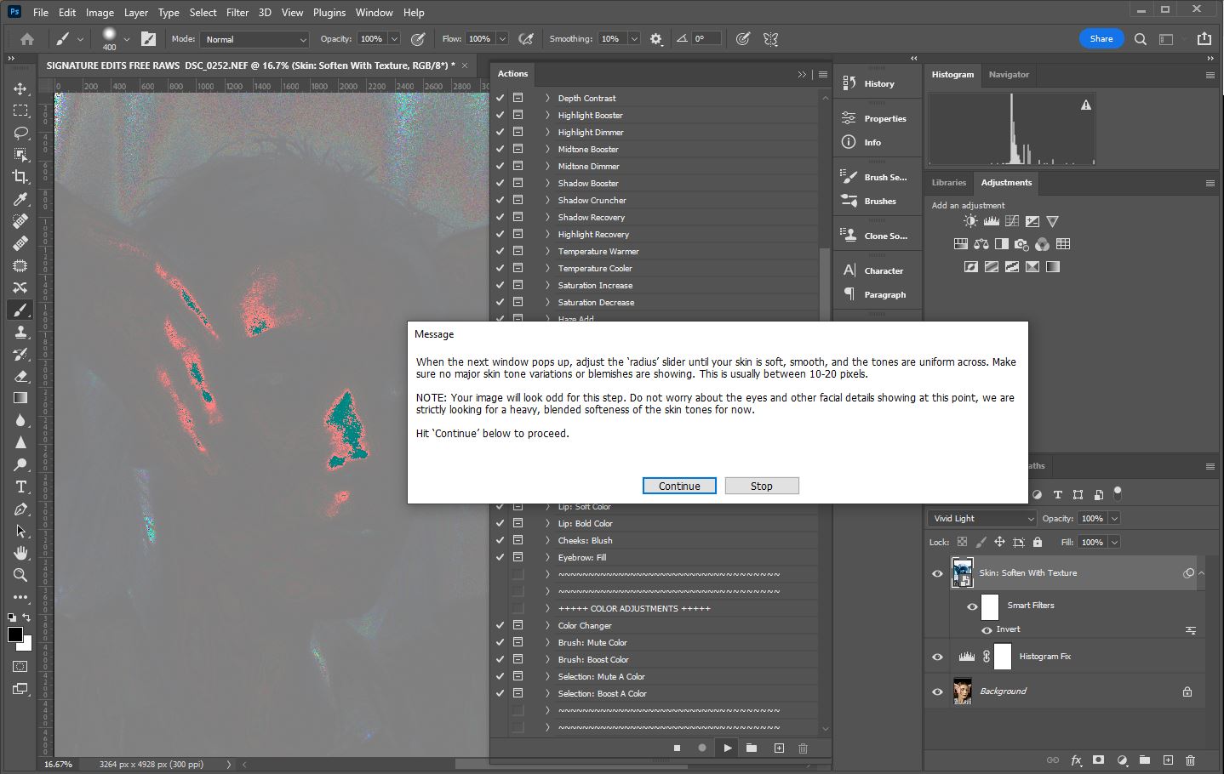This screenshot has height=774, width=1224.
Task: Click Continue in the Message dialog
Action: click(x=678, y=486)
